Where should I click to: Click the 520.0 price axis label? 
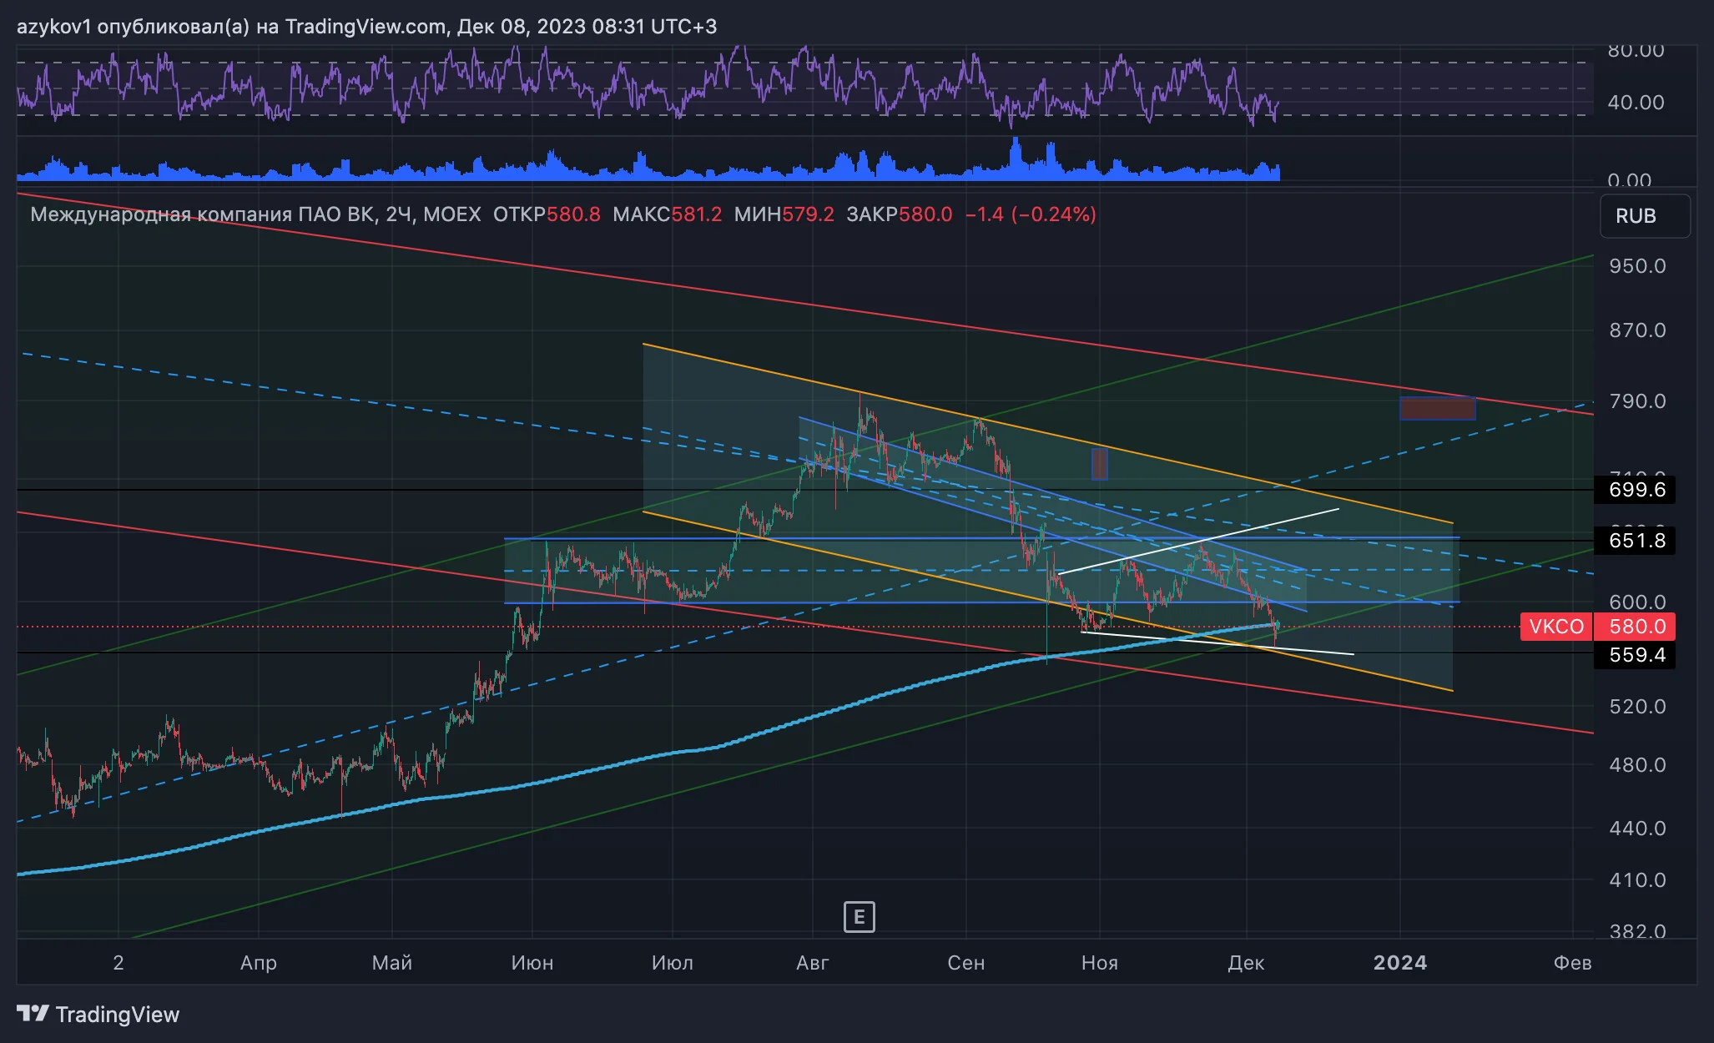[x=1637, y=707]
